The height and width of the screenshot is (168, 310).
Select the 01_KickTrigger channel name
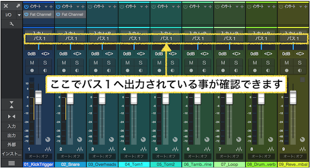point(39,164)
